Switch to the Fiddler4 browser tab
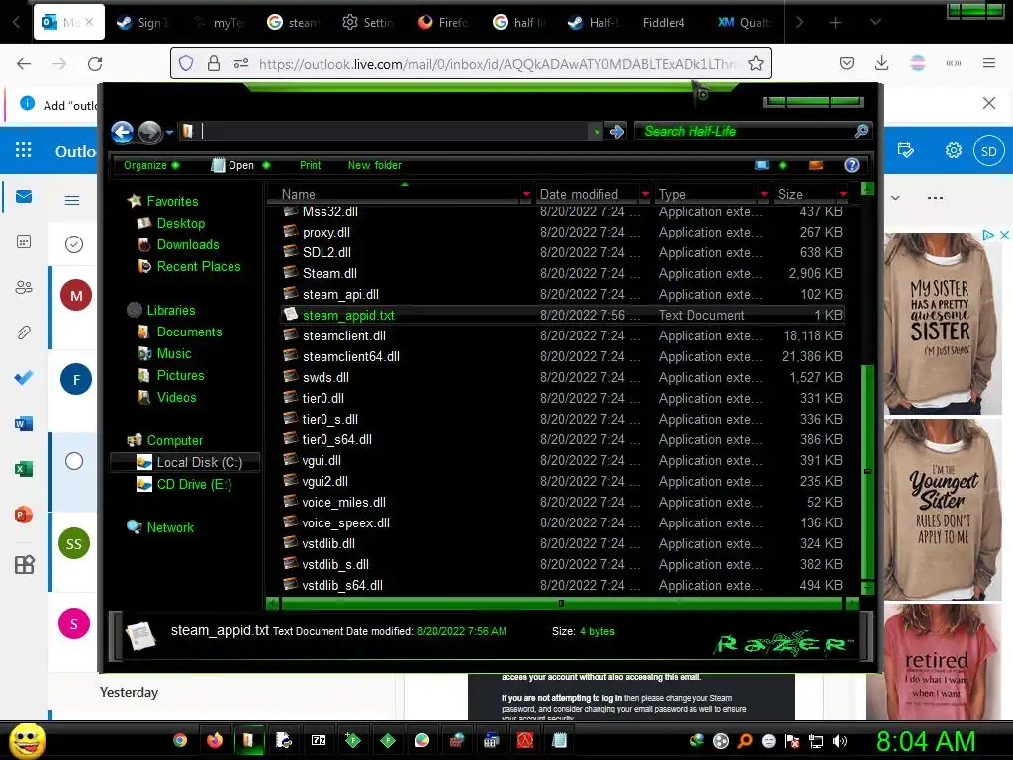The height and width of the screenshot is (760, 1013). [663, 23]
